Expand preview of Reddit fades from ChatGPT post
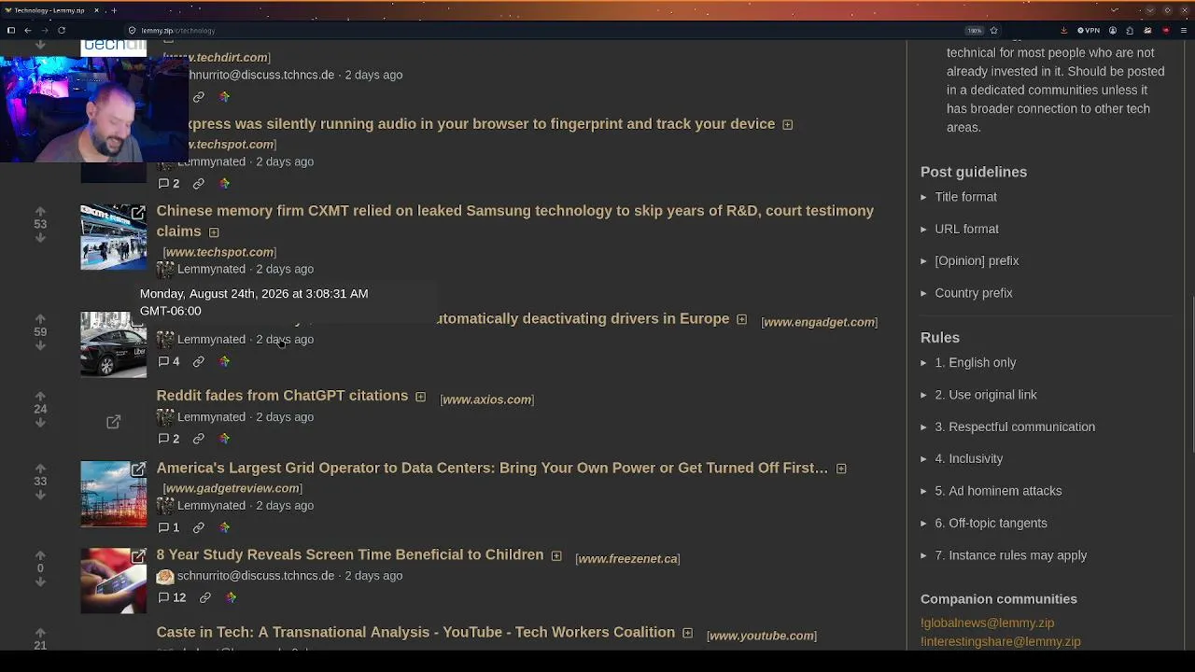Image resolution: width=1195 pixels, height=672 pixels. click(420, 397)
